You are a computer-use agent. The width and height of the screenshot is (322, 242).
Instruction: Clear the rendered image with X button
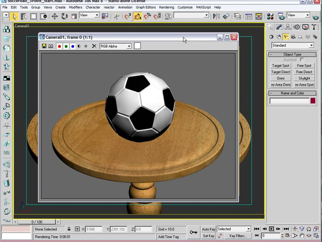(x=94, y=46)
